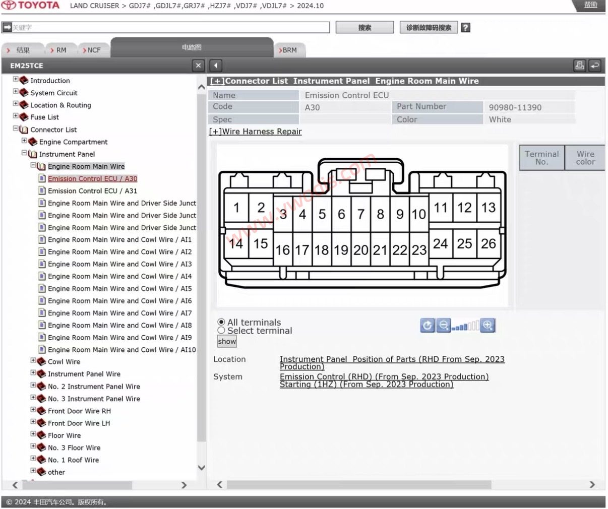Expand the Fuse List tree node

[16, 116]
